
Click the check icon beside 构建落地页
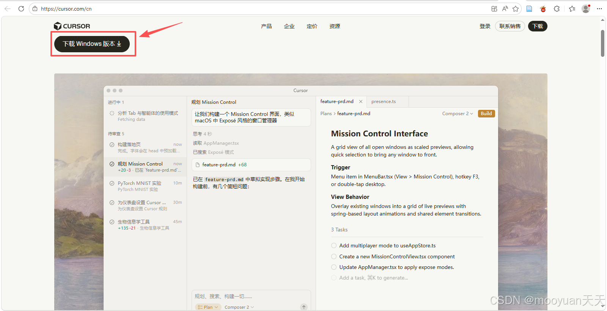(x=112, y=145)
